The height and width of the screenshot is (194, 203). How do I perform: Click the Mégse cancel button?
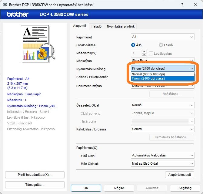(x=119, y=188)
